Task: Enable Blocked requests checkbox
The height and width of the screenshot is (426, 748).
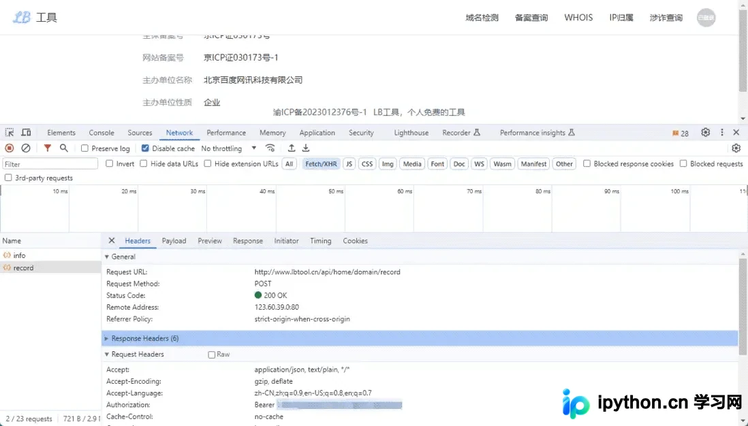Action: click(683, 163)
